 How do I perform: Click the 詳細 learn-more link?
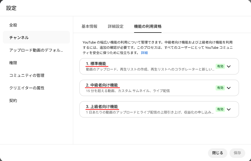[144, 53]
